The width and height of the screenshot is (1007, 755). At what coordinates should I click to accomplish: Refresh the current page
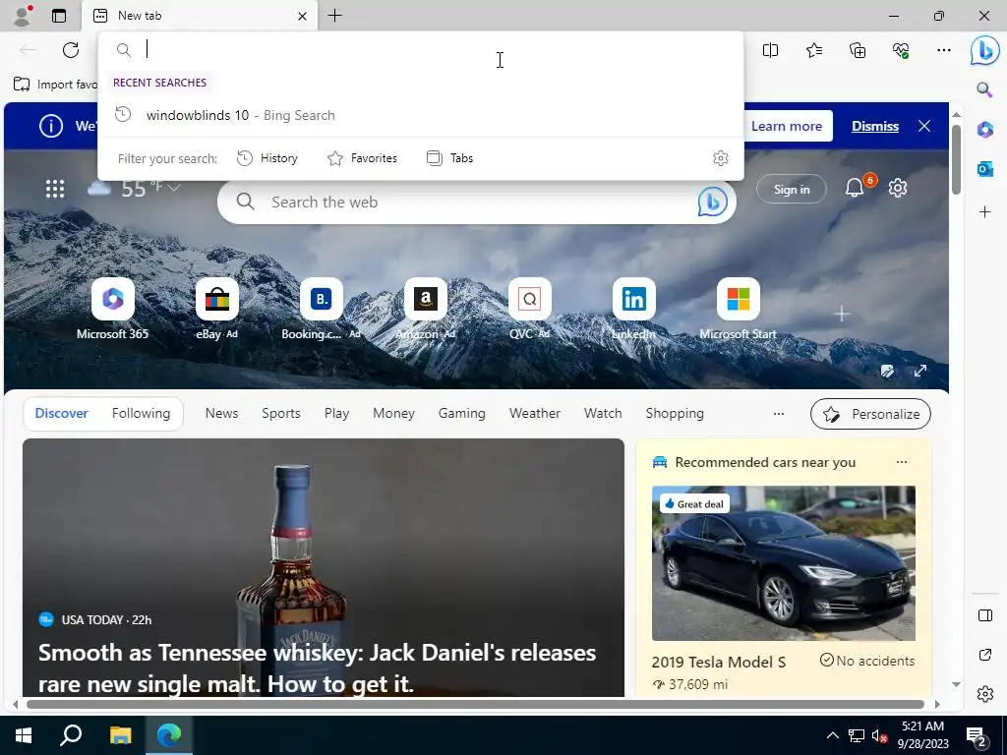[x=71, y=50]
